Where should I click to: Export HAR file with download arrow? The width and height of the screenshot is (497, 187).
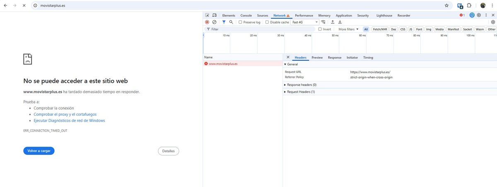[340, 22]
